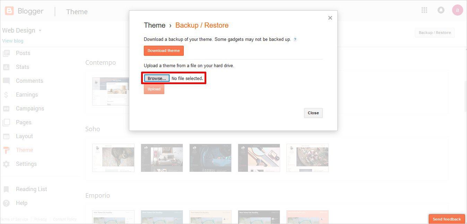Image resolution: width=467 pixels, height=224 pixels.
Task: Open the notifications bell icon
Action: pyautogui.click(x=441, y=10)
